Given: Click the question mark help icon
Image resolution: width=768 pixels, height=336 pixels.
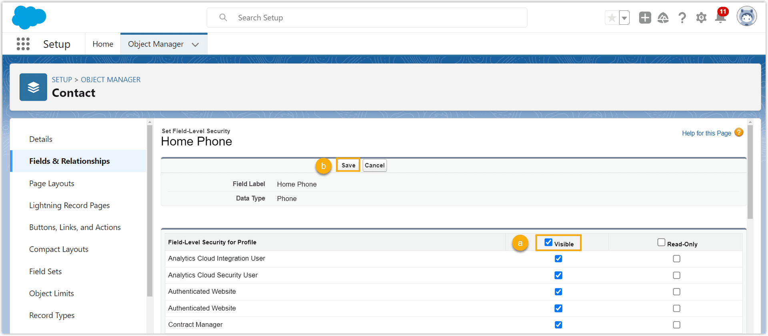Looking at the screenshot, I should (682, 18).
